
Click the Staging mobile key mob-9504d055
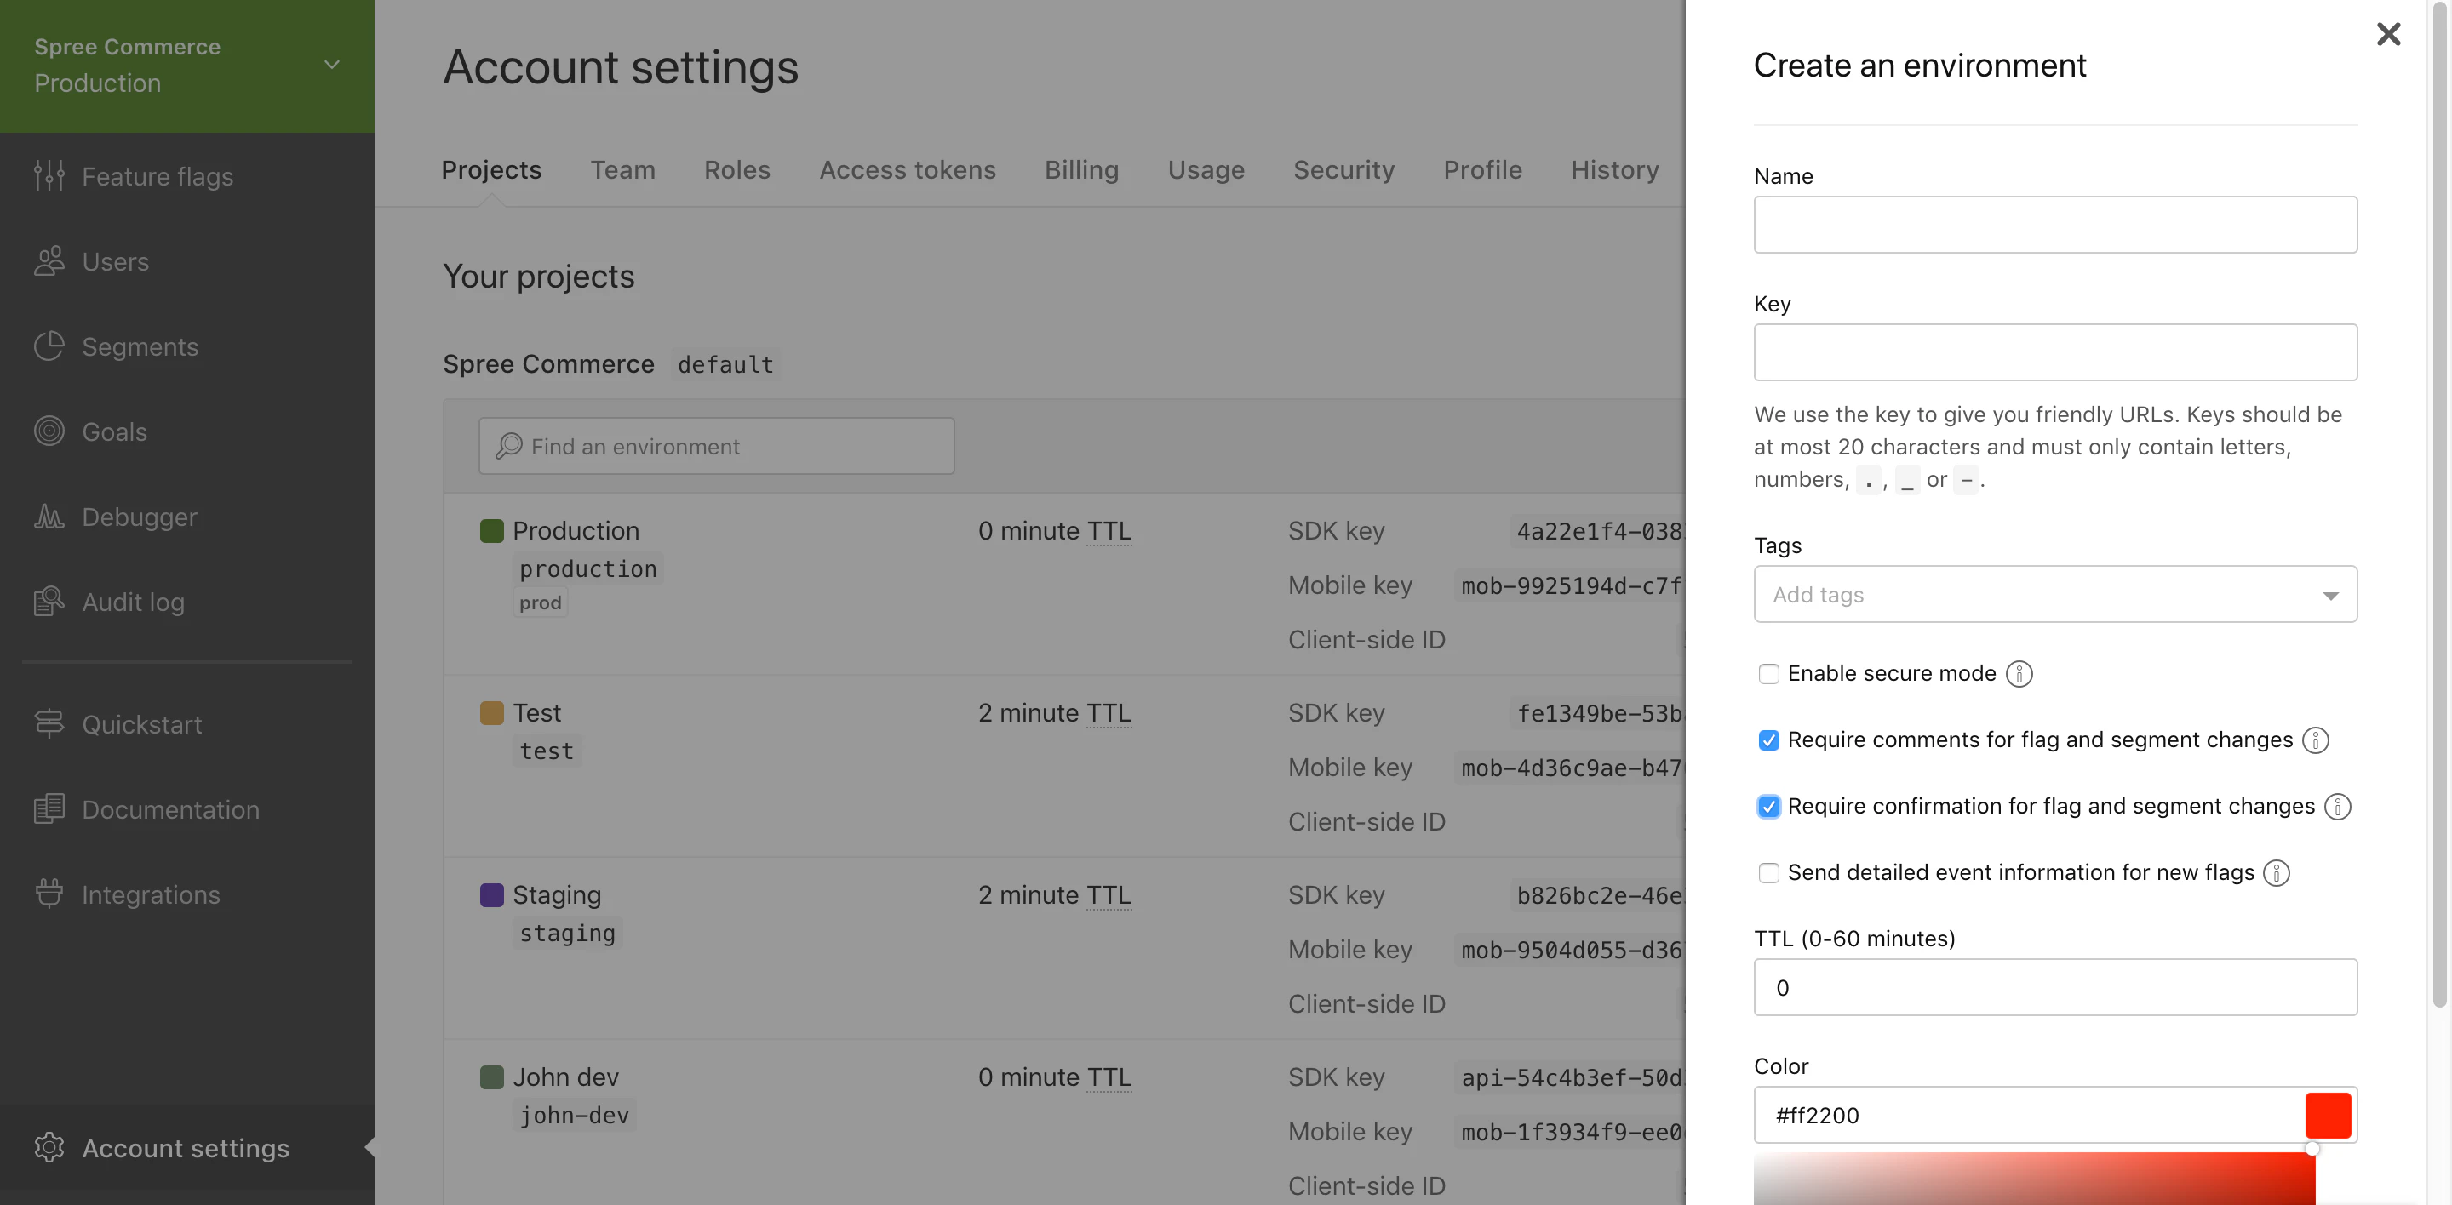[1571, 949]
